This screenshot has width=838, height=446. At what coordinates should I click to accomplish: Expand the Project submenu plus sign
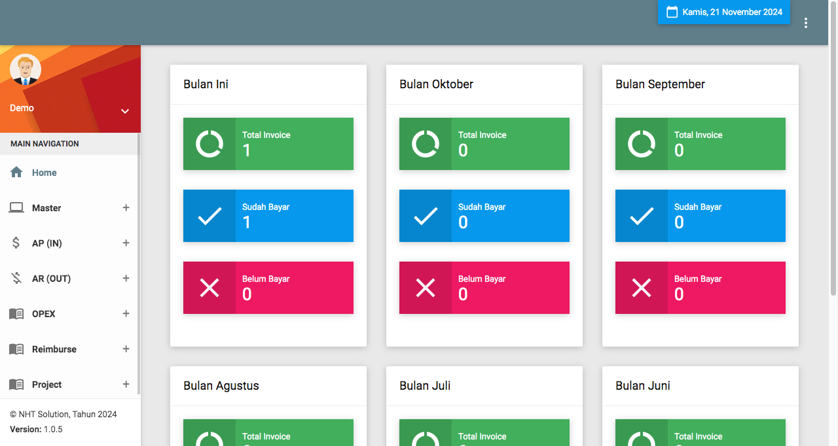pos(126,385)
